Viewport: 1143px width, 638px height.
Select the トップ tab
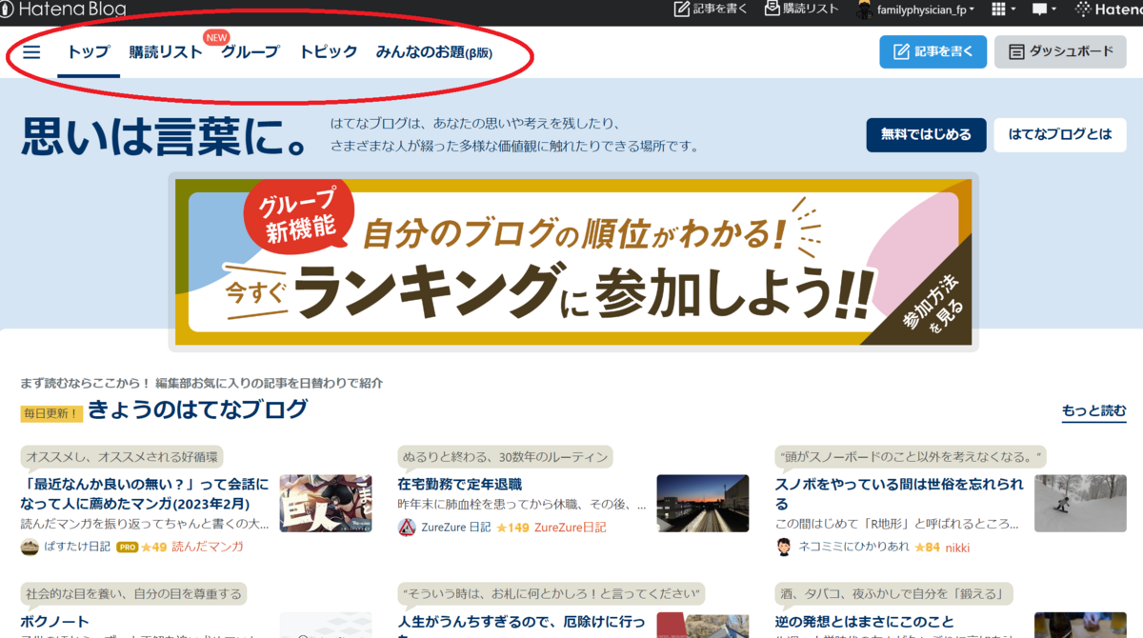tap(89, 52)
